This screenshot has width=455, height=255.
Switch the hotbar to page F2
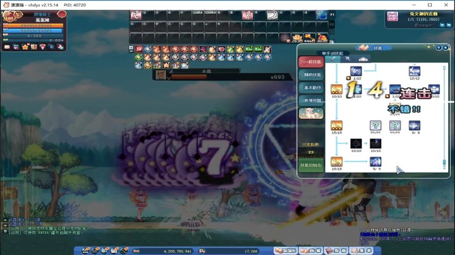pyautogui.click(x=332, y=25)
